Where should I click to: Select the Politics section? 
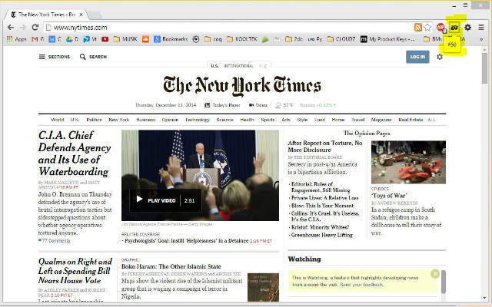(94, 120)
